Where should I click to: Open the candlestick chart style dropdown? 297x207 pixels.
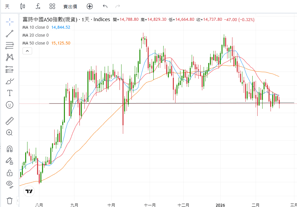point(22,6)
